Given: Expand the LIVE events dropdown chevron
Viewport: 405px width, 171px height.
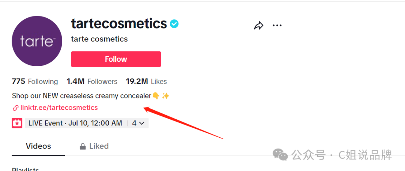Looking at the screenshot, I should pyautogui.click(x=141, y=123).
